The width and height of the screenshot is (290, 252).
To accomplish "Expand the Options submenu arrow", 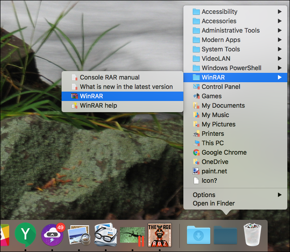I will point(280,195).
